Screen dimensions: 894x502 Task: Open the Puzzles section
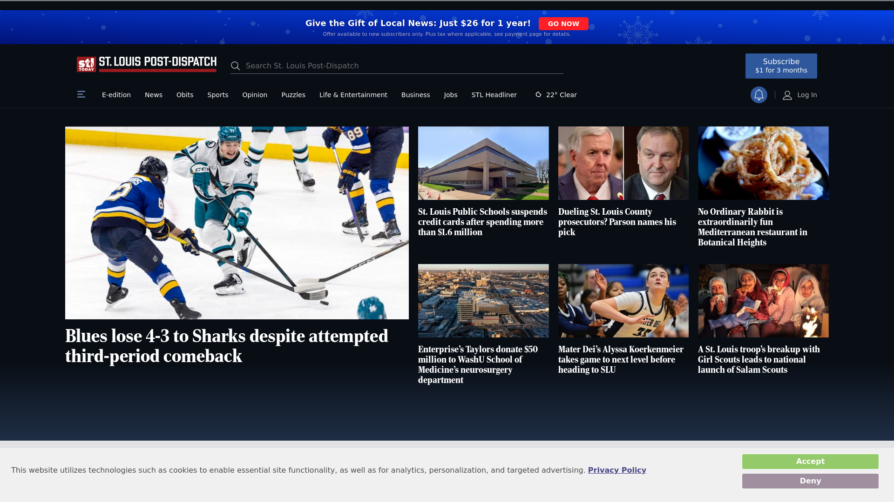(293, 95)
